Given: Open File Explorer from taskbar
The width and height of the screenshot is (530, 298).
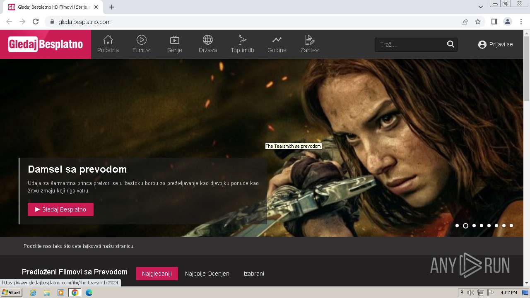Looking at the screenshot, I should click(x=47, y=293).
